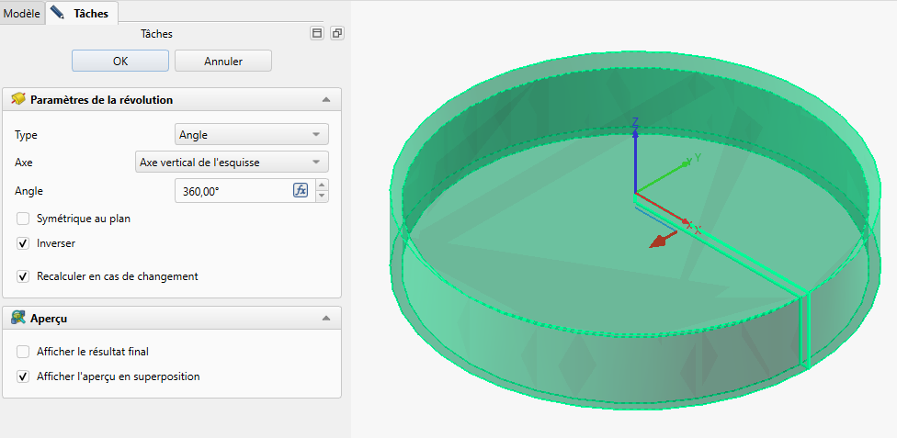Screen dimensions: 897x438
Task: Open the Type dropdown showing Angle
Action: (x=251, y=135)
